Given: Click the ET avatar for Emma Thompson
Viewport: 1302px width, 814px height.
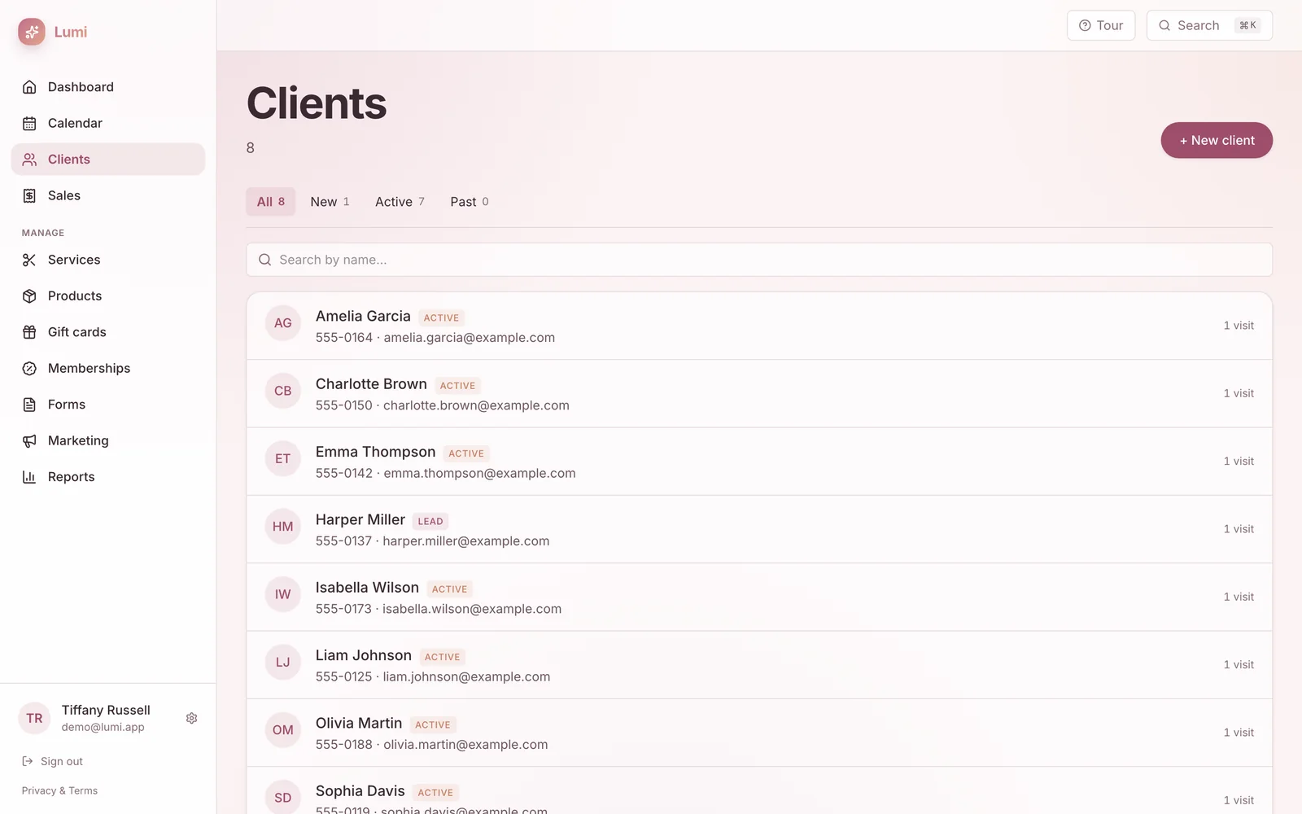Looking at the screenshot, I should [x=282, y=459].
